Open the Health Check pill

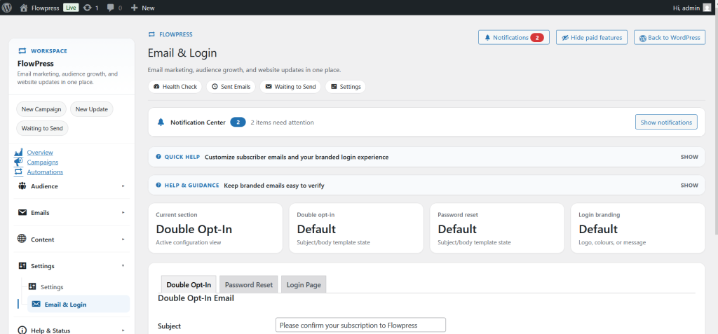coord(175,86)
